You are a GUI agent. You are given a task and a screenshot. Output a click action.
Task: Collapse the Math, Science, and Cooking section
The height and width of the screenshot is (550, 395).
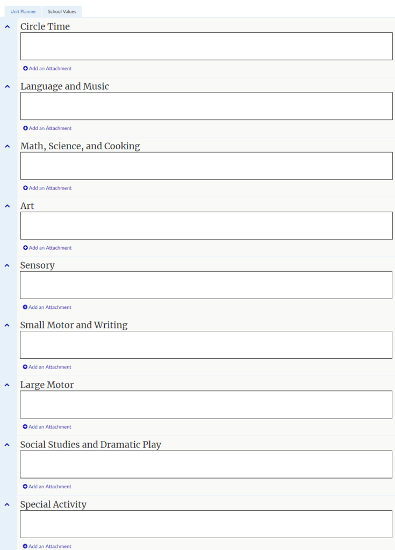click(x=8, y=146)
